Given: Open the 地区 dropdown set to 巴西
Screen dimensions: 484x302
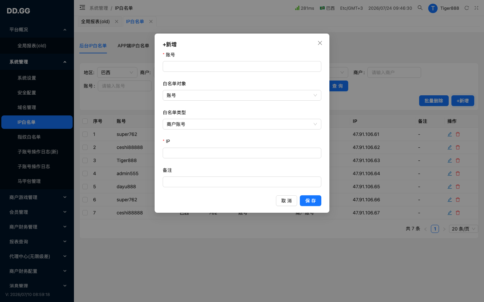Looking at the screenshot, I should (117, 72).
